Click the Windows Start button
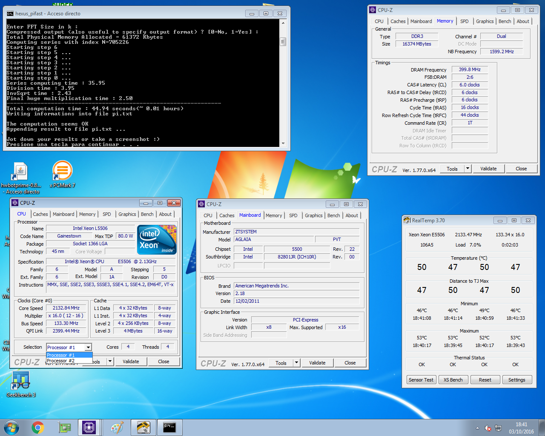 11,427
